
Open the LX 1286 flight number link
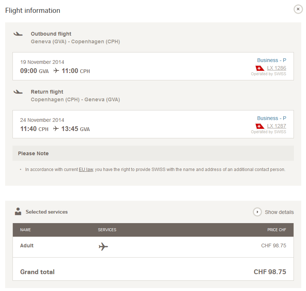pos(277,68)
